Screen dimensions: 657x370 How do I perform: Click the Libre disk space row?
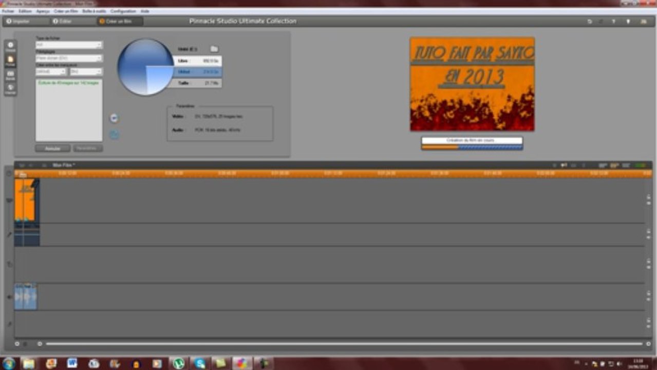coord(197,61)
